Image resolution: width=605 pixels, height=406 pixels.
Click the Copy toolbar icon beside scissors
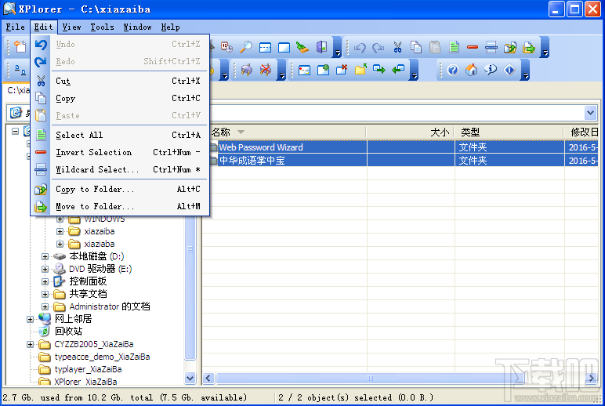coord(416,48)
